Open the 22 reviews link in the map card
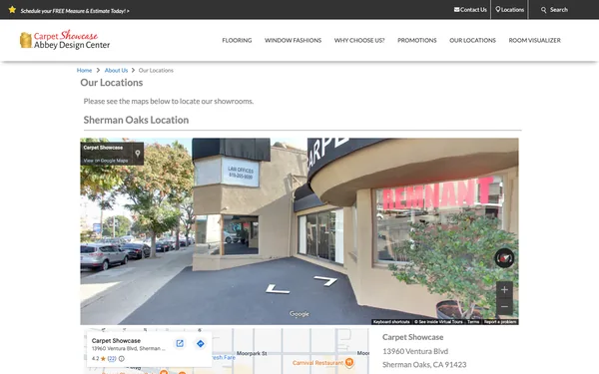The height and width of the screenshot is (374, 599). [112, 358]
